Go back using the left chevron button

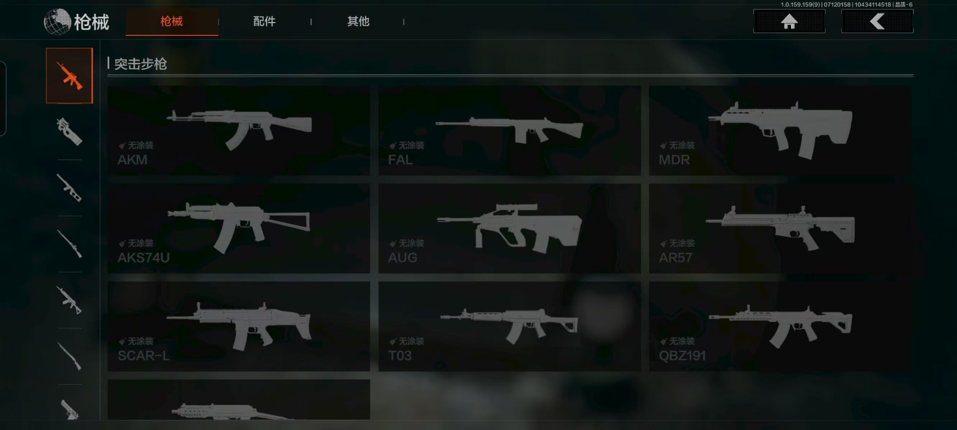(877, 21)
